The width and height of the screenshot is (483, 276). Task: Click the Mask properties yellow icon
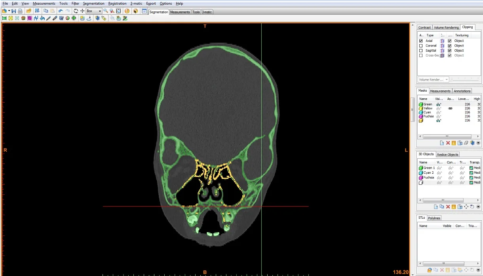pos(454,143)
